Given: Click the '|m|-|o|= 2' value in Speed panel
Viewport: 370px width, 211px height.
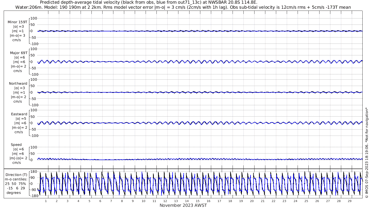Looking at the screenshot, I should pyautogui.click(x=18, y=158).
